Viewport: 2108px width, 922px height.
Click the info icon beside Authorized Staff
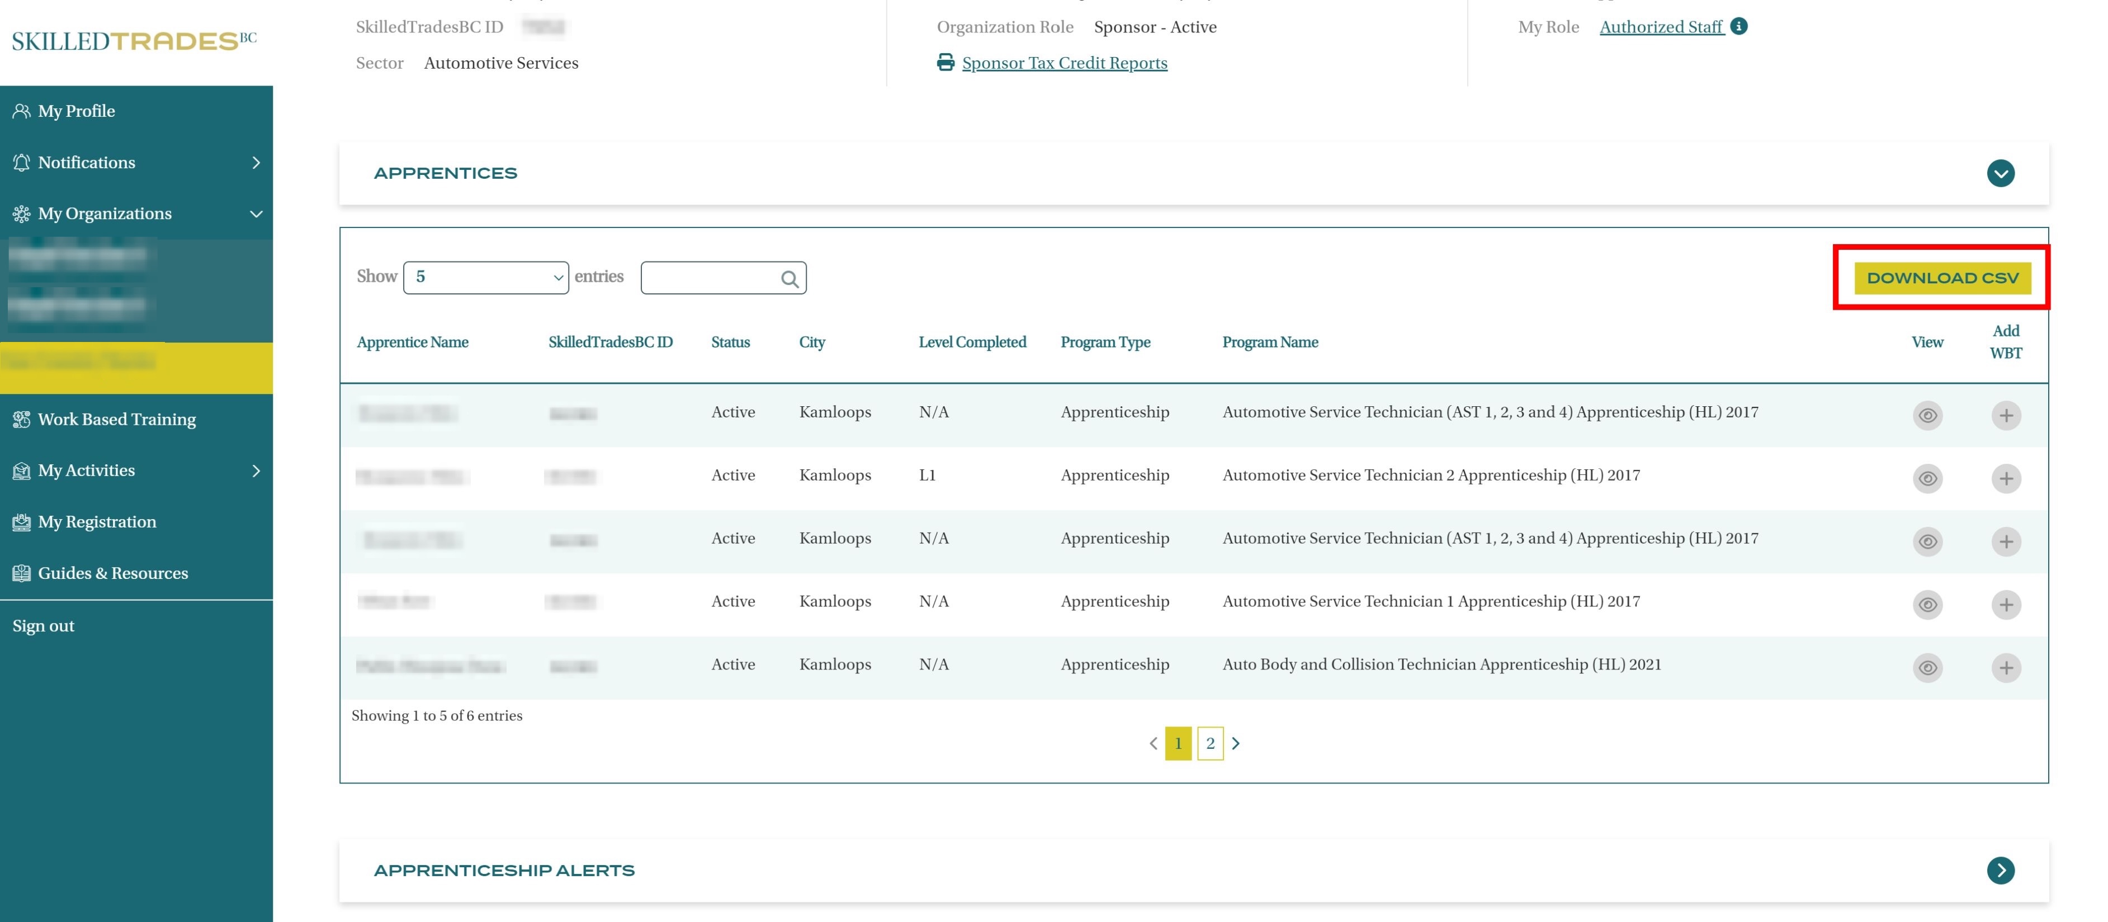1739,26
